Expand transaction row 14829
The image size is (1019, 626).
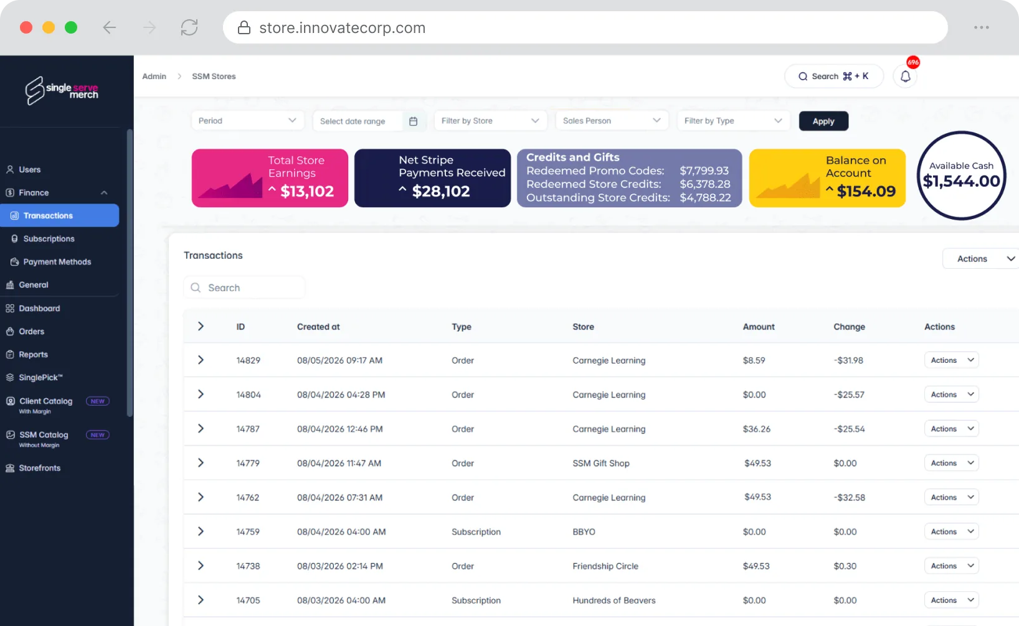click(201, 360)
